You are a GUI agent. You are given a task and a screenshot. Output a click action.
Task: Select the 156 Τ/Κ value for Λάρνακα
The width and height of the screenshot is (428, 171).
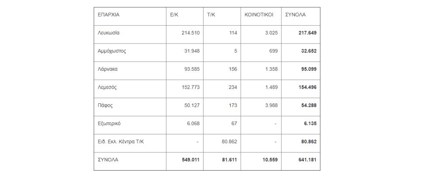(233, 69)
